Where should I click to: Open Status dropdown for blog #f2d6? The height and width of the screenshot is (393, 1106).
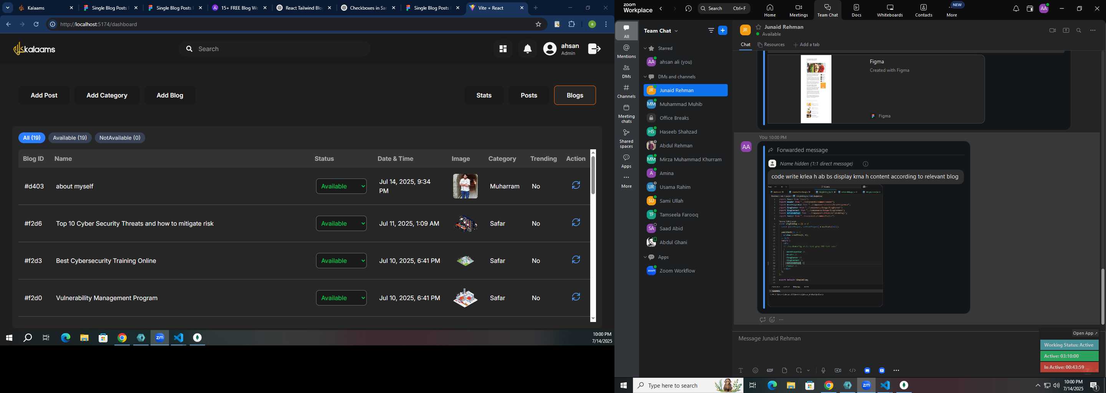(341, 223)
